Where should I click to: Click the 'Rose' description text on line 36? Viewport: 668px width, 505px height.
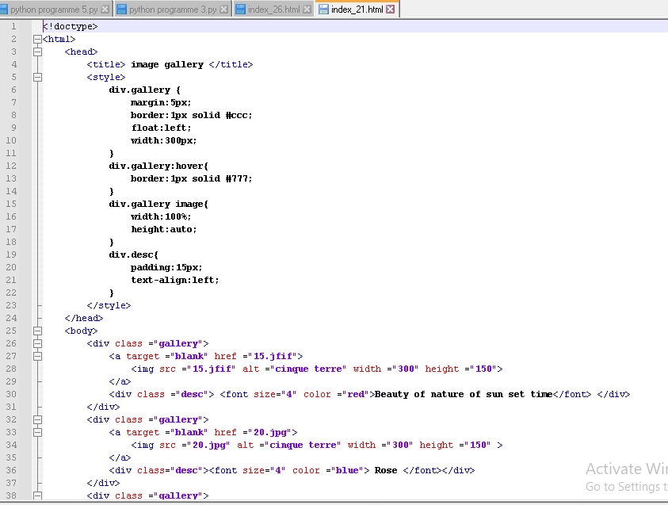point(386,470)
